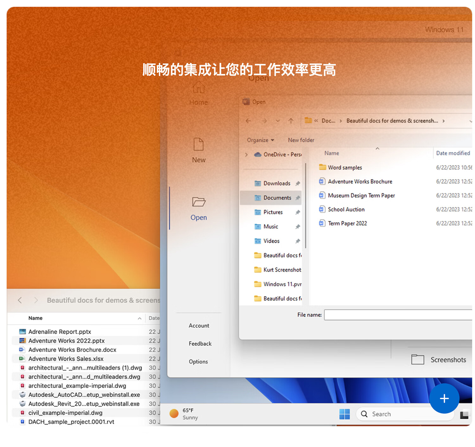This screenshot has width=475, height=447.
Task: Sort files by Date modified column
Action: coord(453,153)
